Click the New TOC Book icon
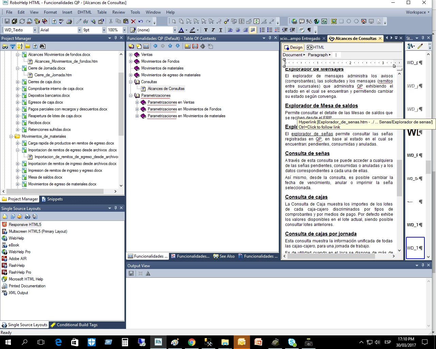This screenshot has width=436, height=349. pyautogui.click(x=131, y=46)
